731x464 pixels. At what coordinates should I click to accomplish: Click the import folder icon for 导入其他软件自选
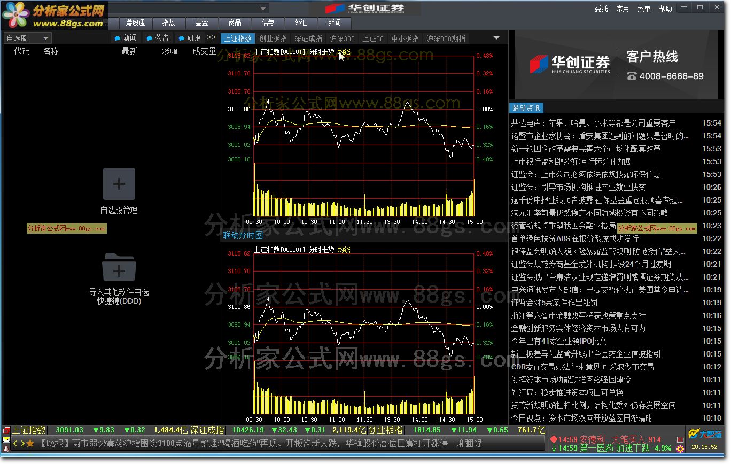tap(119, 267)
